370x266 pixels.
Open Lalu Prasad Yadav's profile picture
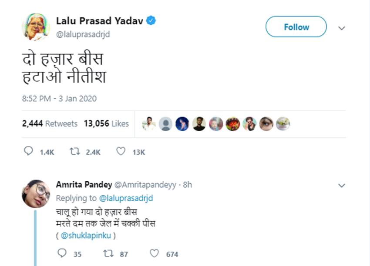click(36, 27)
